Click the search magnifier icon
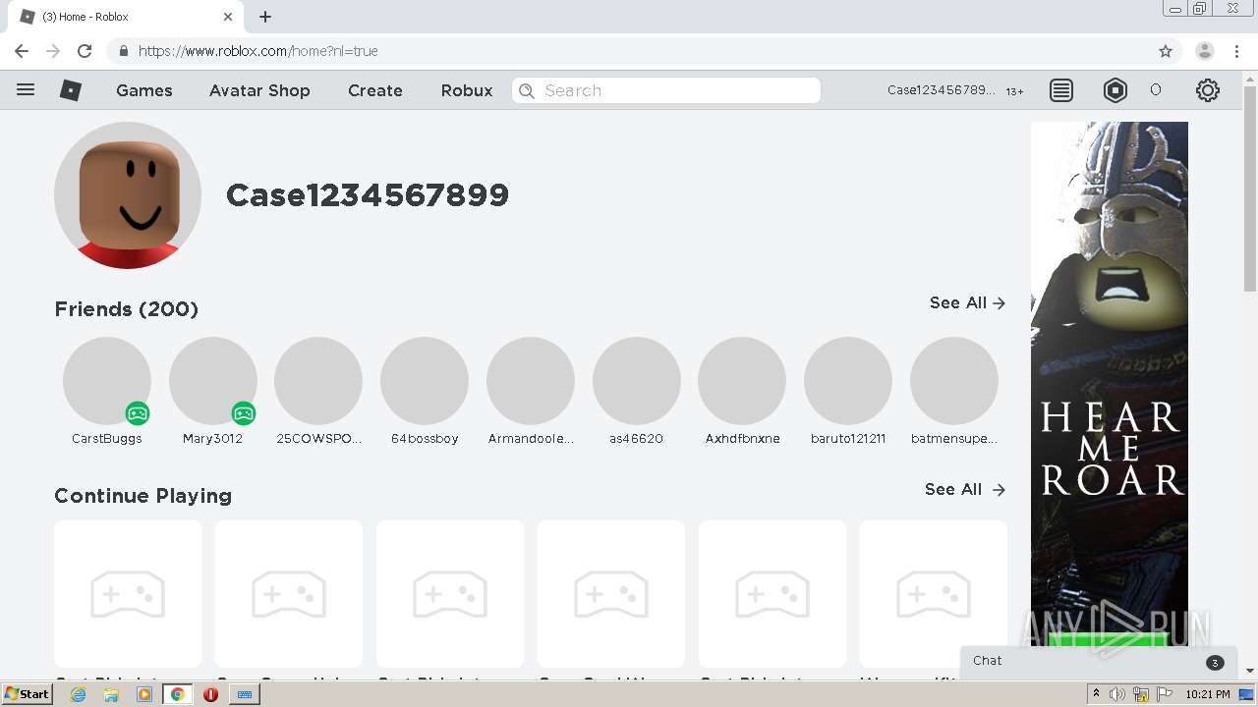Image resolution: width=1258 pixels, height=707 pixels. click(527, 90)
